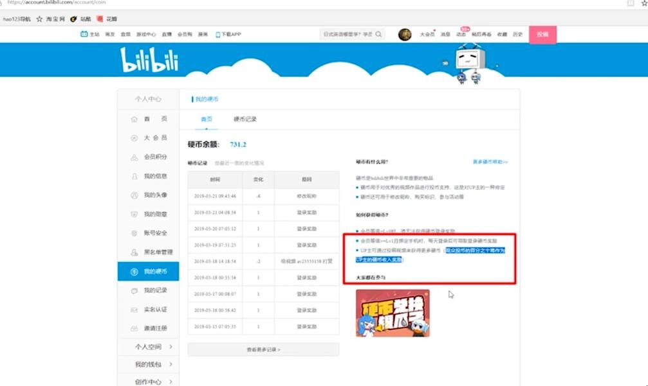Open the user avatar in top navigation
Viewport: 648px width, 386px height.
405,35
